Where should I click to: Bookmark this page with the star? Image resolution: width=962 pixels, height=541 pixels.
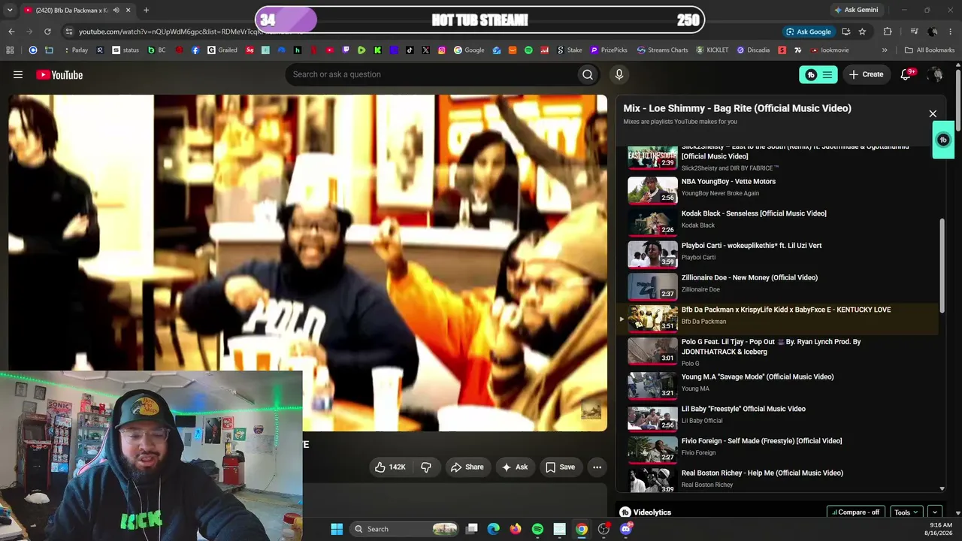pyautogui.click(x=862, y=32)
